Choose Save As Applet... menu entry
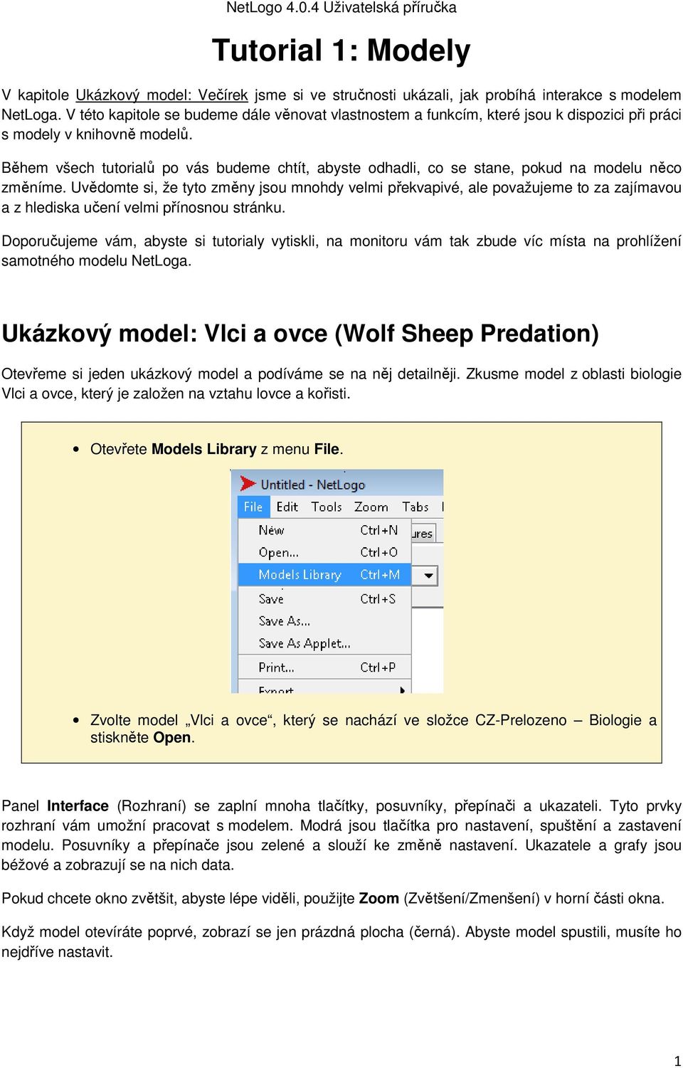The image size is (683, 1068). 324,643
